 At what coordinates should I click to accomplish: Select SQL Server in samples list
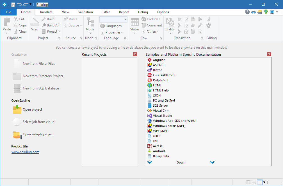pos(160,106)
